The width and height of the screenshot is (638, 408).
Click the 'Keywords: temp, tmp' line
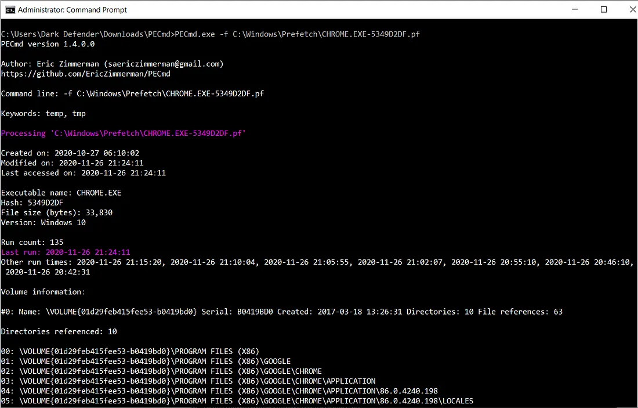43,113
